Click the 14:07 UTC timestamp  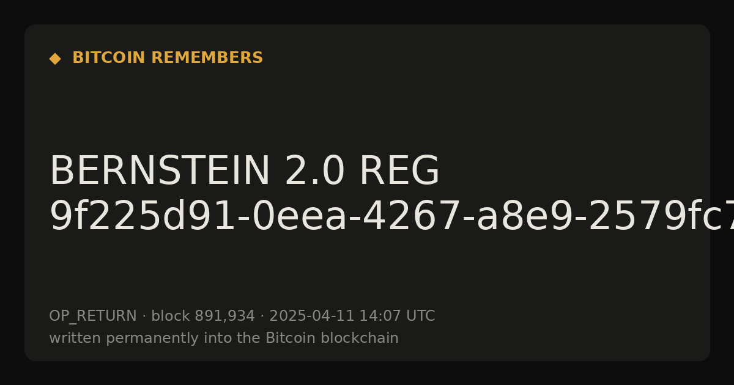pos(397,317)
